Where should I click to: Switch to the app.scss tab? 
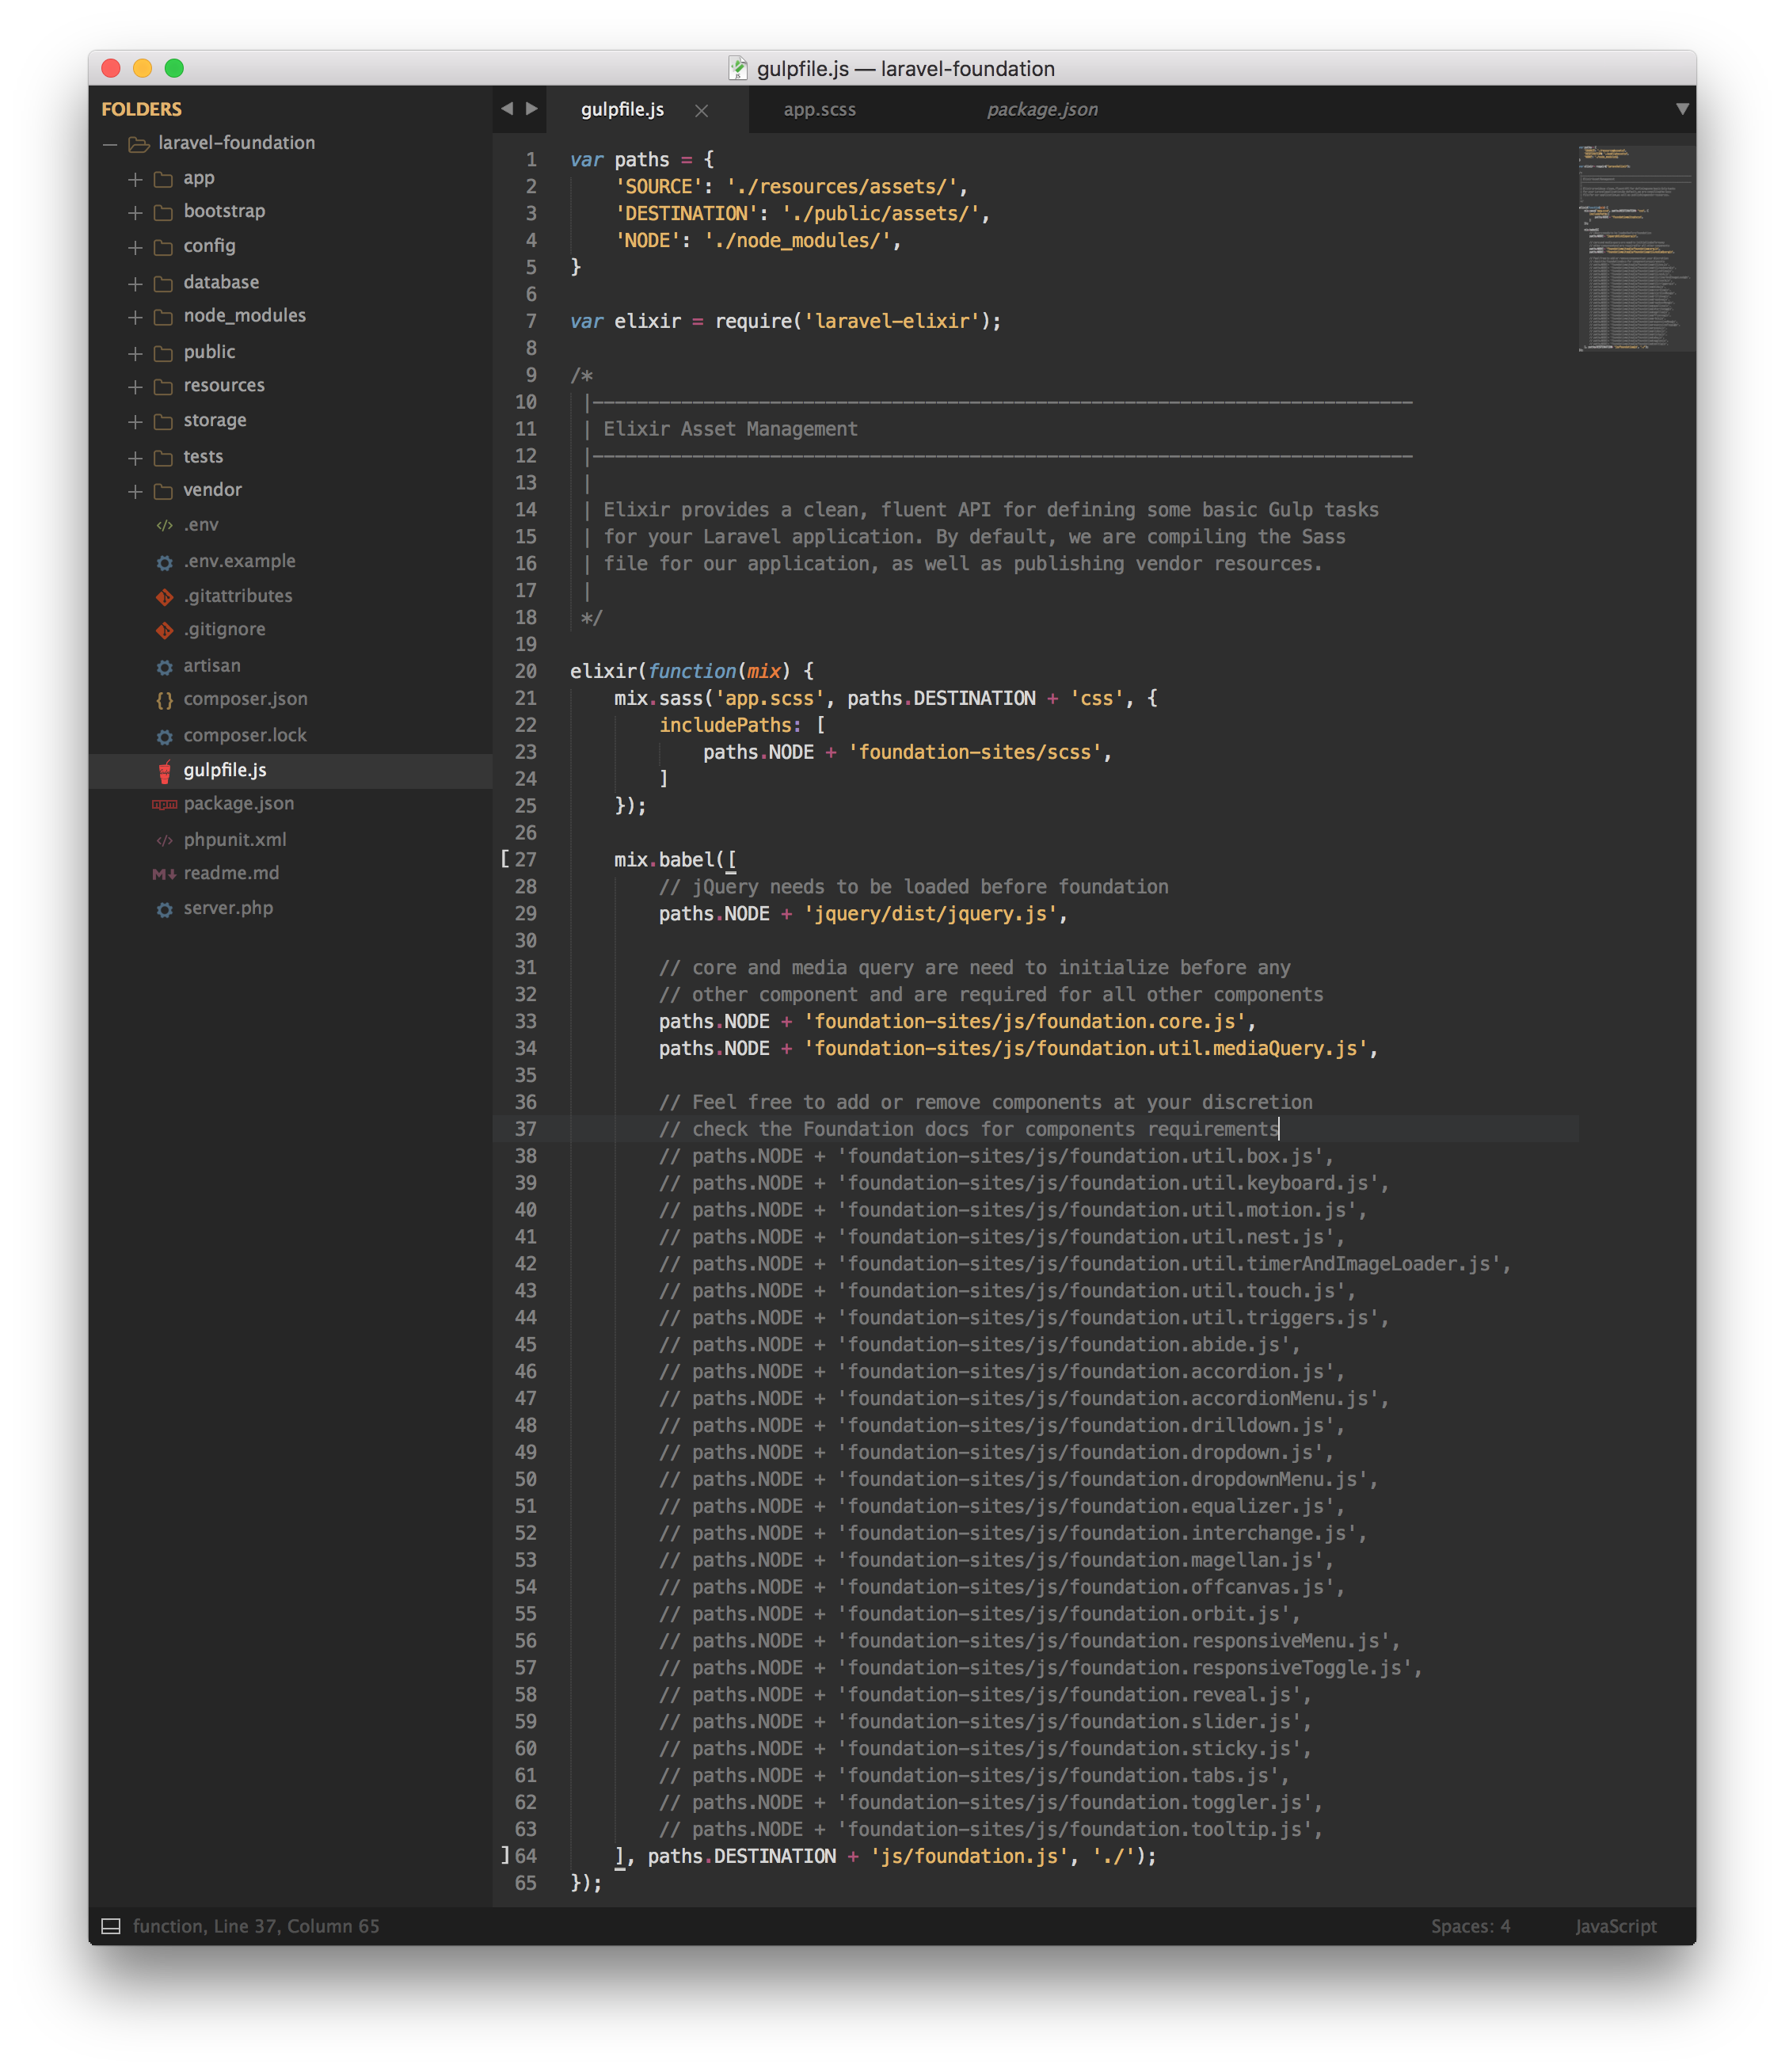point(820,110)
